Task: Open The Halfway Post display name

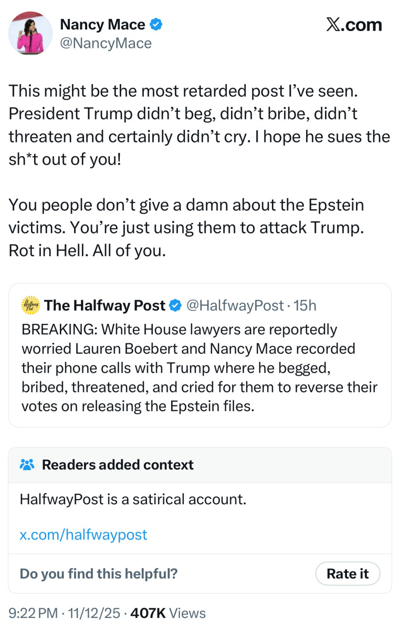Action: [105, 305]
